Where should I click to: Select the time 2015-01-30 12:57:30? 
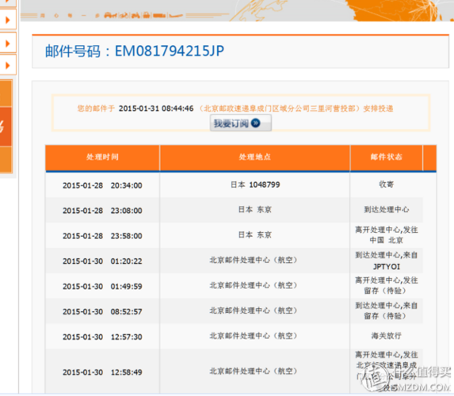[102, 337]
